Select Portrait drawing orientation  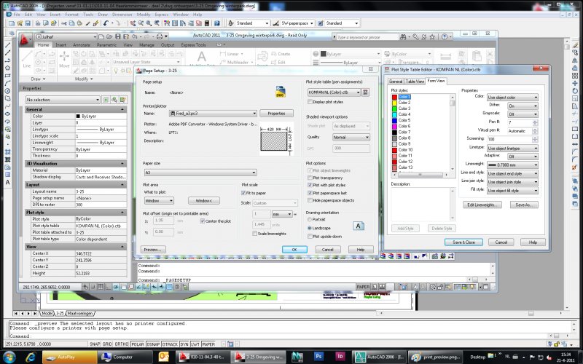[x=310, y=221]
